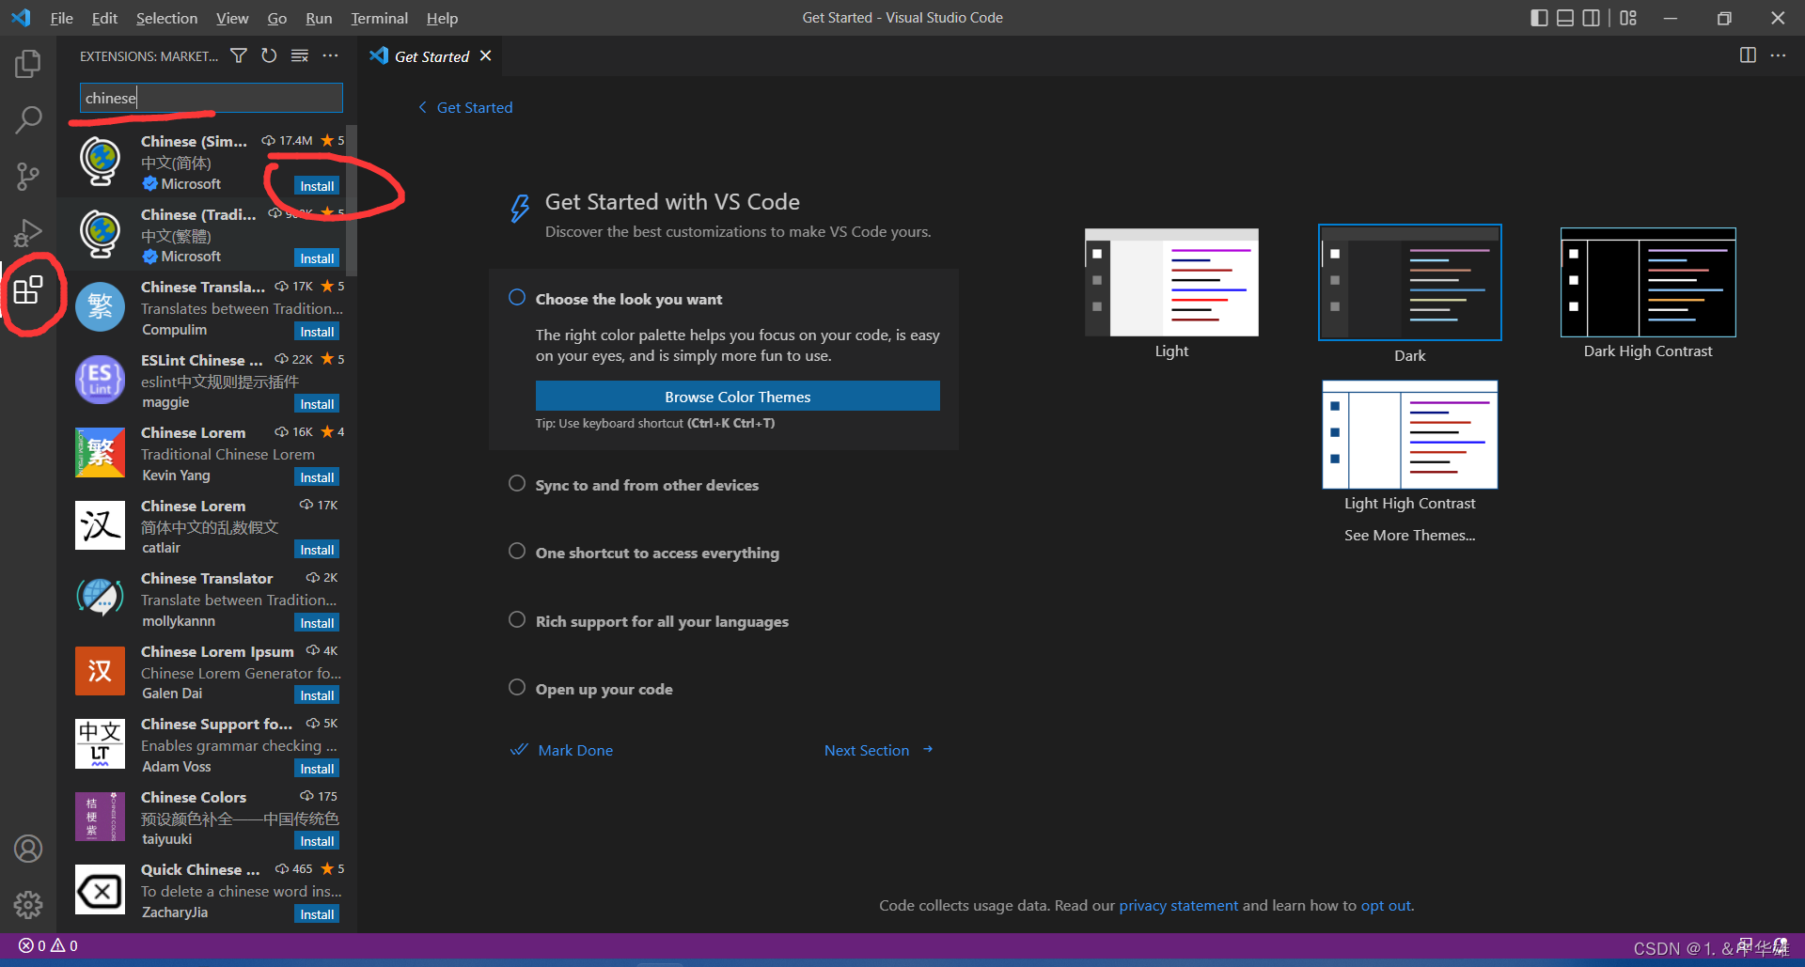Open the Extensions view icon
This screenshot has height=967, width=1805.
coord(28,289)
